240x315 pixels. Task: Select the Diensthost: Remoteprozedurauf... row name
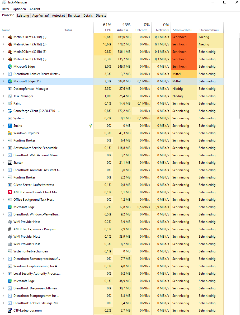tap(36, 259)
